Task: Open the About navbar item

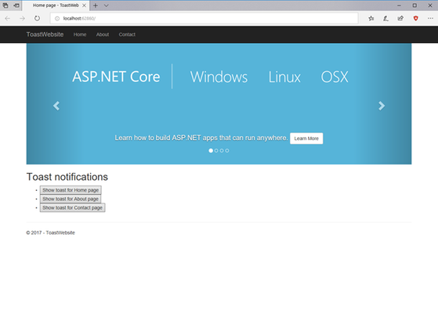Action: point(103,34)
